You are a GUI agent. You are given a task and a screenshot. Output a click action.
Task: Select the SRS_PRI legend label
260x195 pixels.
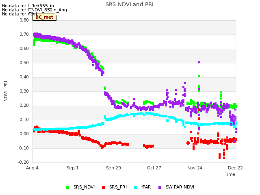click(118, 187)
